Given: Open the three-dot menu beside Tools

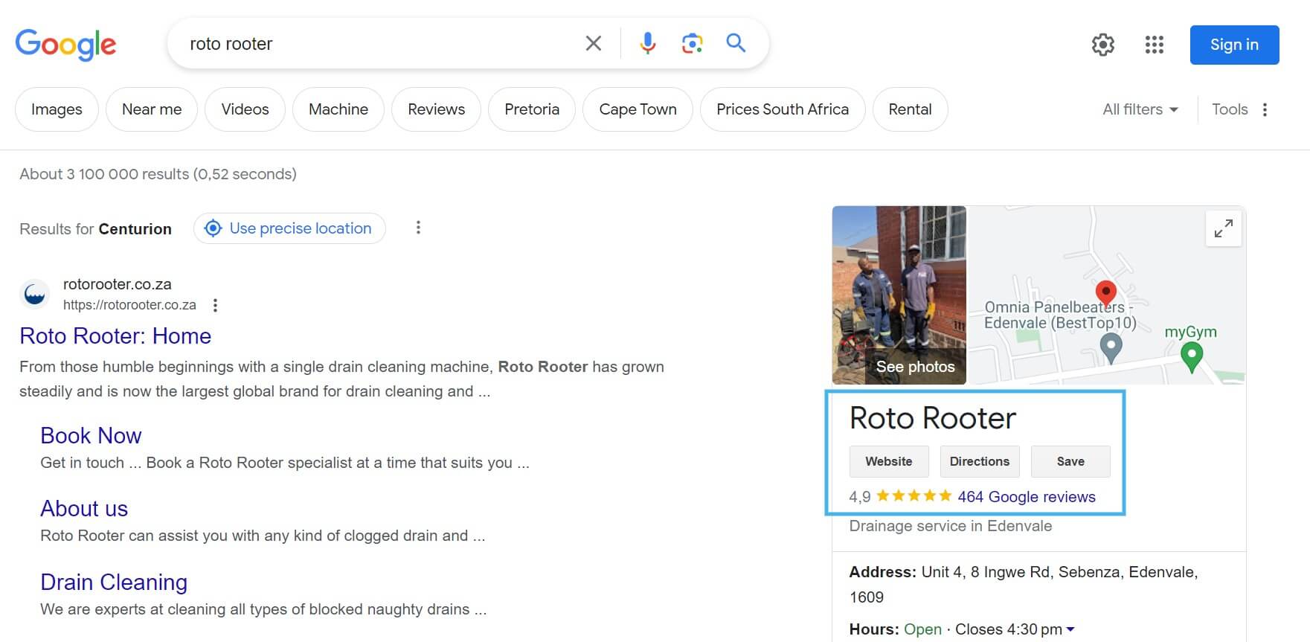Looking at the screenshot, I should (1265, 109).
